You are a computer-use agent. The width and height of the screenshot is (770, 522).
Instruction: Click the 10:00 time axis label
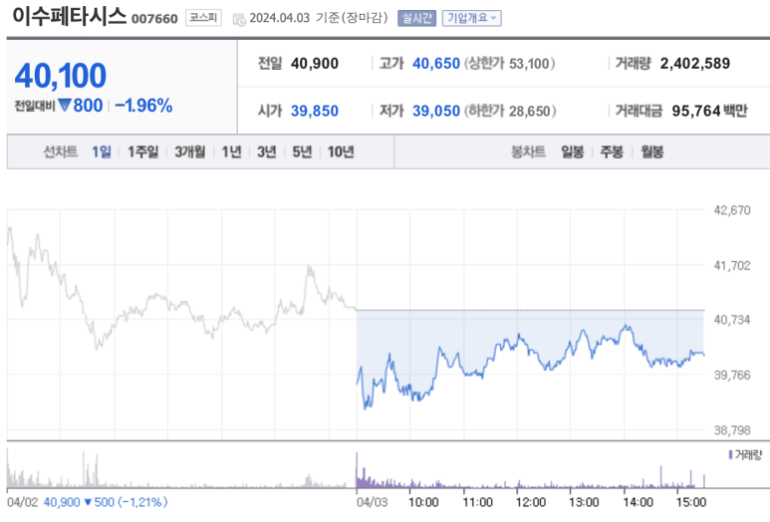click(x=423, y=502)
